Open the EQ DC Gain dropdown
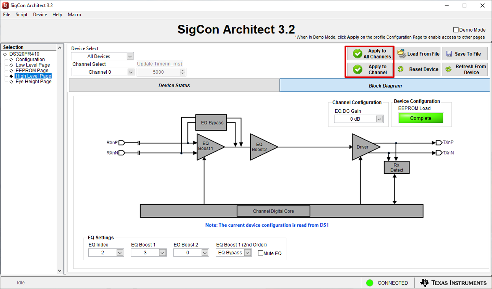Screen dimensions: 492x289 click(x=379, y=119)
